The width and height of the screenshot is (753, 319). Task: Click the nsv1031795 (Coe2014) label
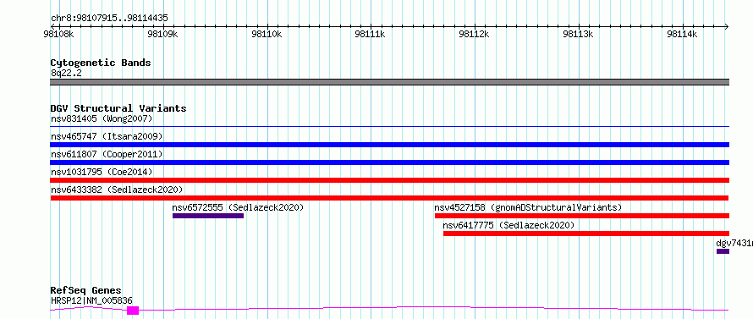point(102,172)
